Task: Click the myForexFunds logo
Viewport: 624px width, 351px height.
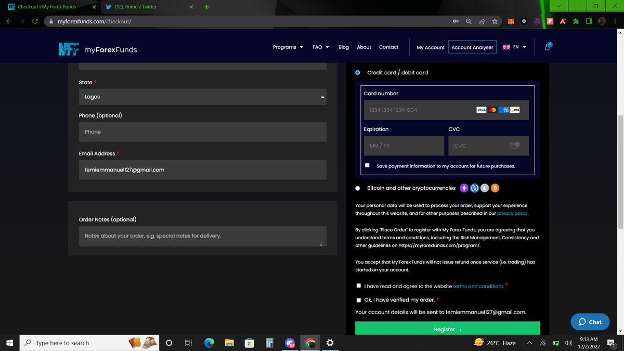Action: point(98,49)
